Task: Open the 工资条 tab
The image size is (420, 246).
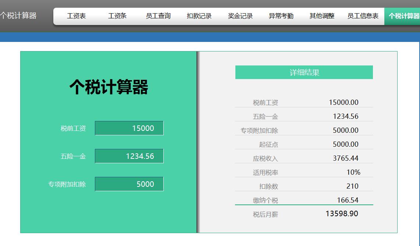Action: [x=117, y=16]
